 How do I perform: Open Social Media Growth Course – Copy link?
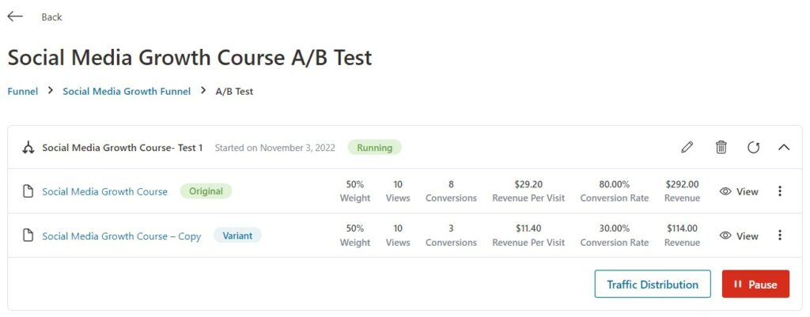121,236
